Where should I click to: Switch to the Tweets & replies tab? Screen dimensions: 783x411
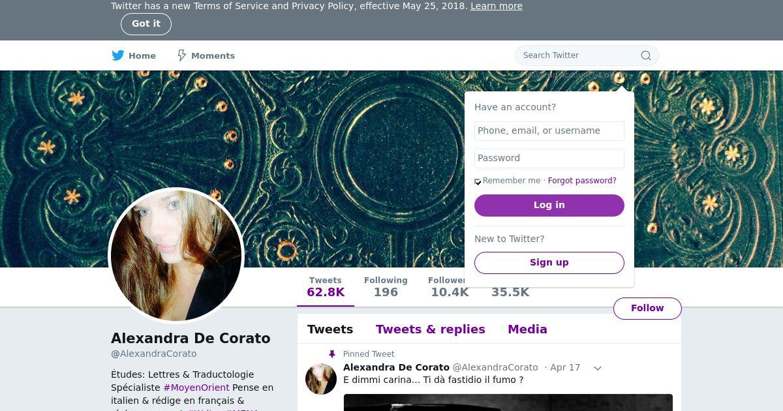[431, 329]
